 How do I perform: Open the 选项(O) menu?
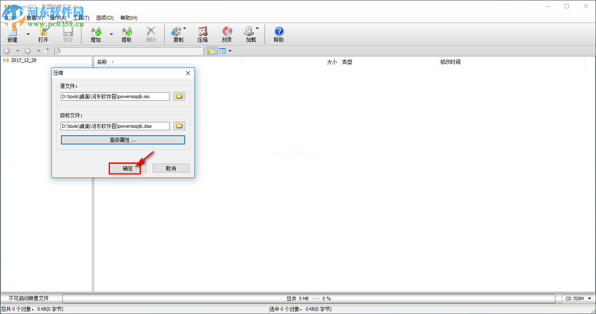(104, 18)
